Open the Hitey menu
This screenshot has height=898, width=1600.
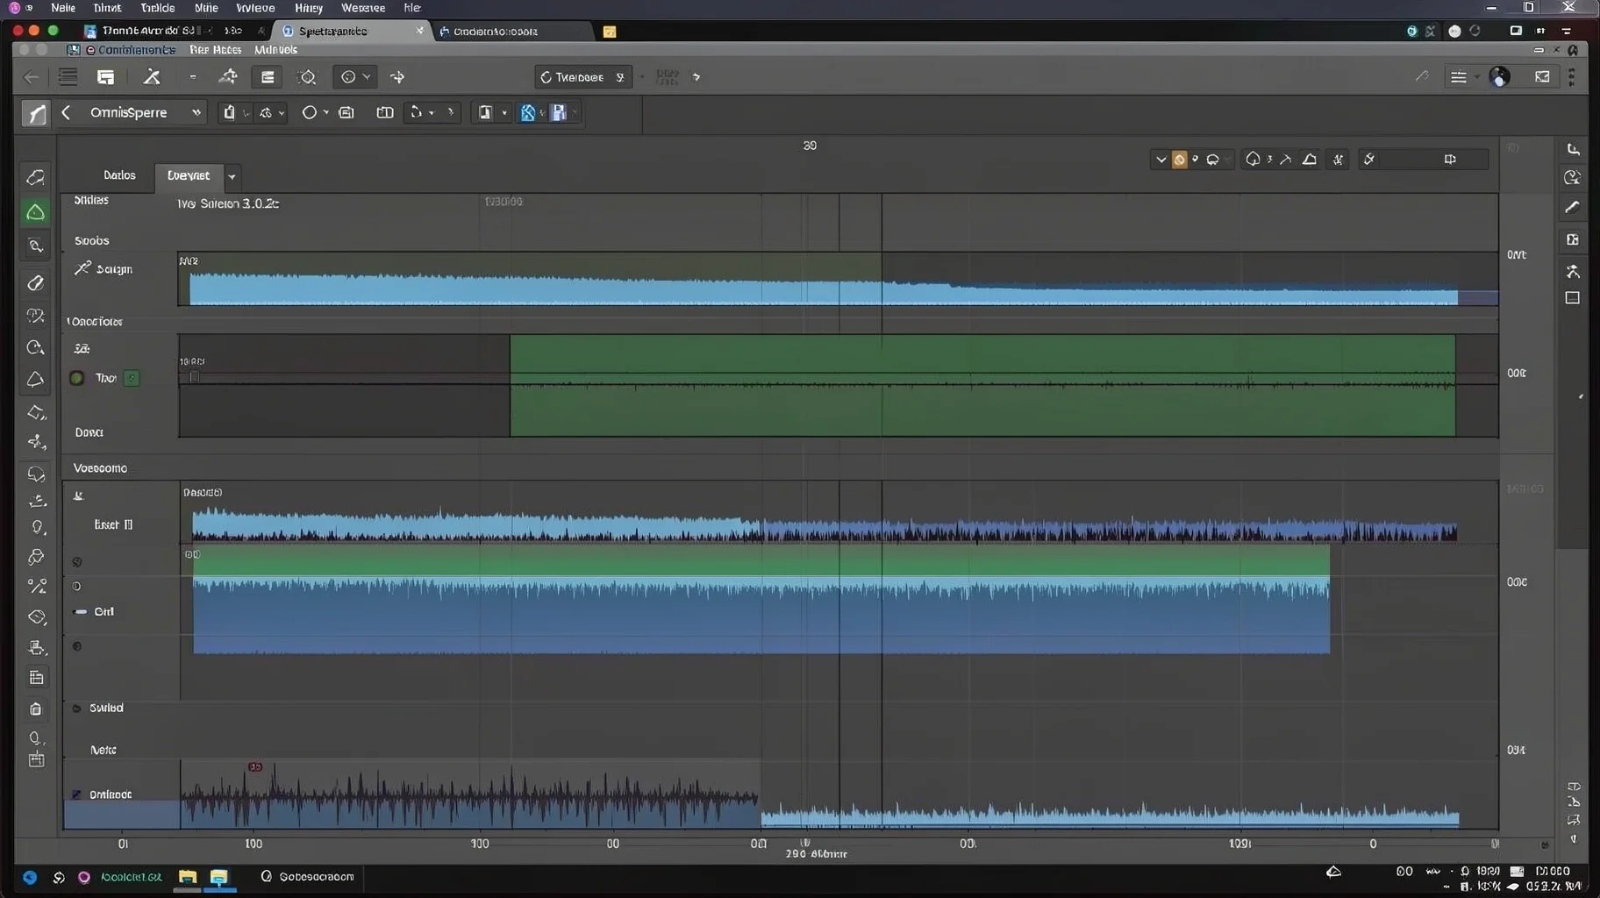coord(309,7)
